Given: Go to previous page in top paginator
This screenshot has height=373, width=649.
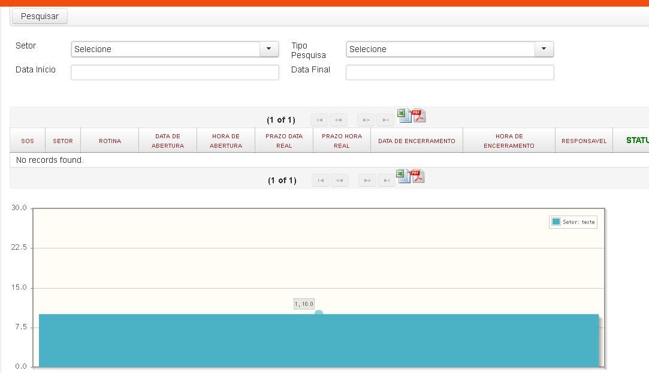Looking at the screenshot, I should 339,120.
